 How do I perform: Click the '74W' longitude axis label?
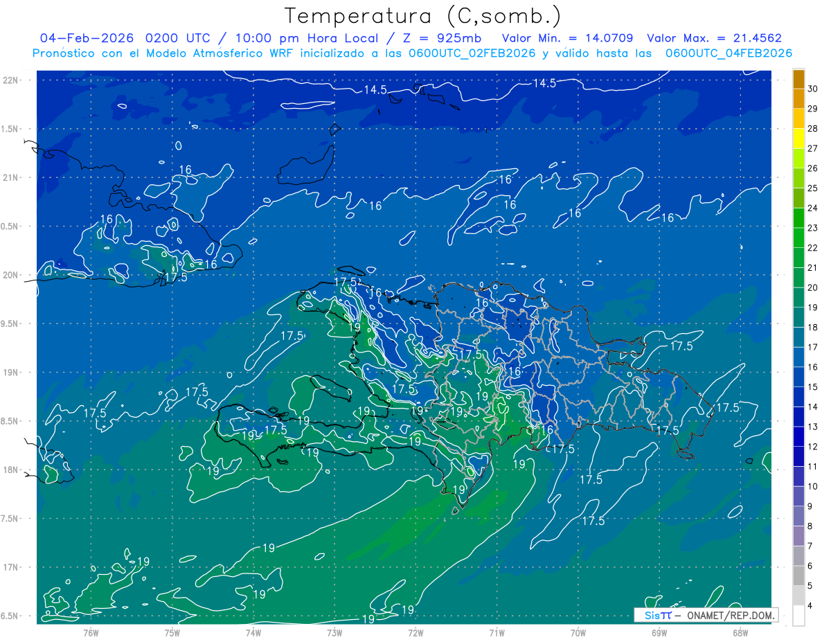[253, 632]
